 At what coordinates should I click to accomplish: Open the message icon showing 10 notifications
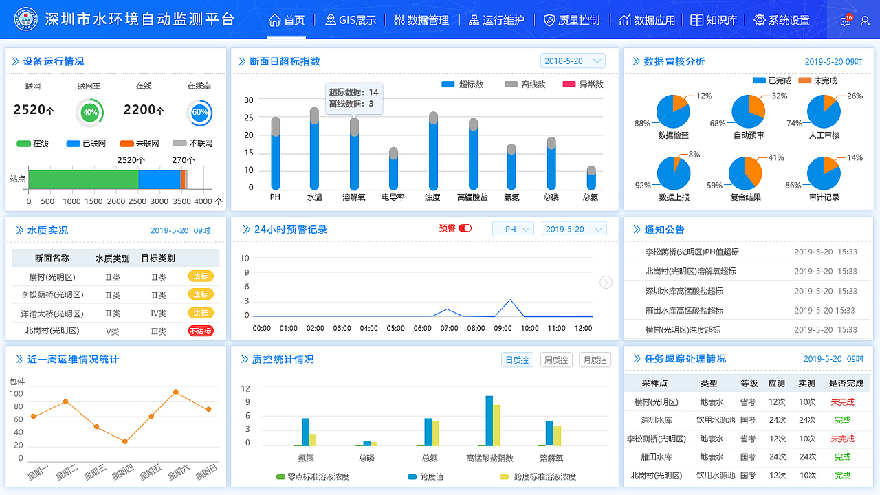tap(845, 21)
